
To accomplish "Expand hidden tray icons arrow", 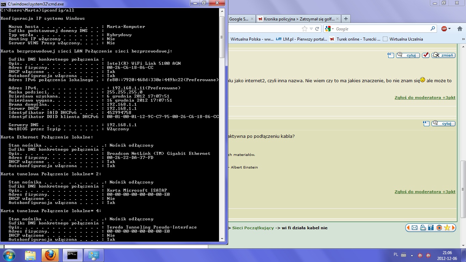I will pos(412,255).
